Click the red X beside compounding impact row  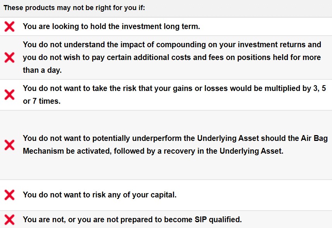[9, 57]
